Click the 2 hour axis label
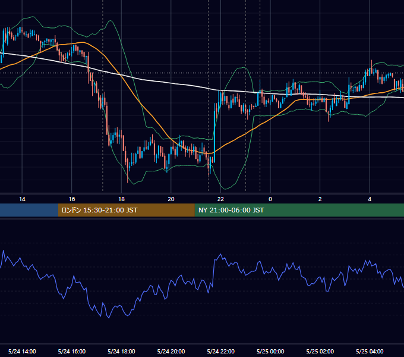The width and height of the screenshot is (404, 357). pyautogui.click(x=320, y=199)
